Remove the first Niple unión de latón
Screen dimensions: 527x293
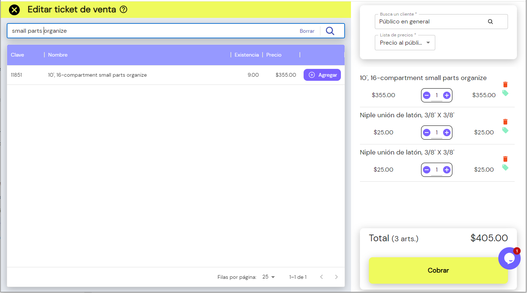[x=505, y=122]
